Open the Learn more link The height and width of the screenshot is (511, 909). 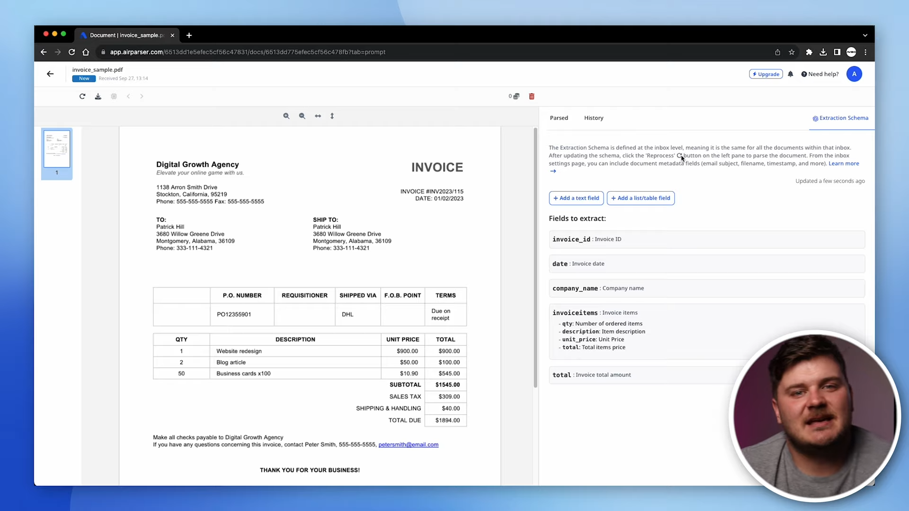843,164
